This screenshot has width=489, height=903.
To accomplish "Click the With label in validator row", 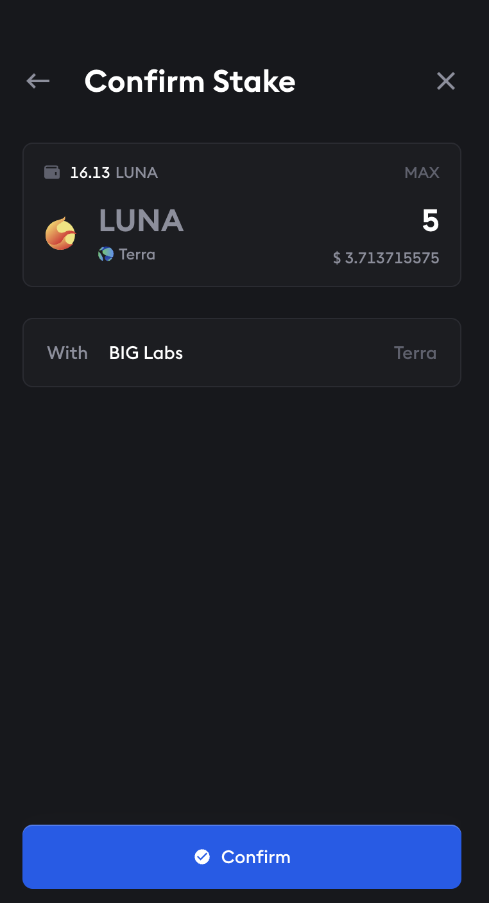I will pyautogui.click(x=67, y=353).
